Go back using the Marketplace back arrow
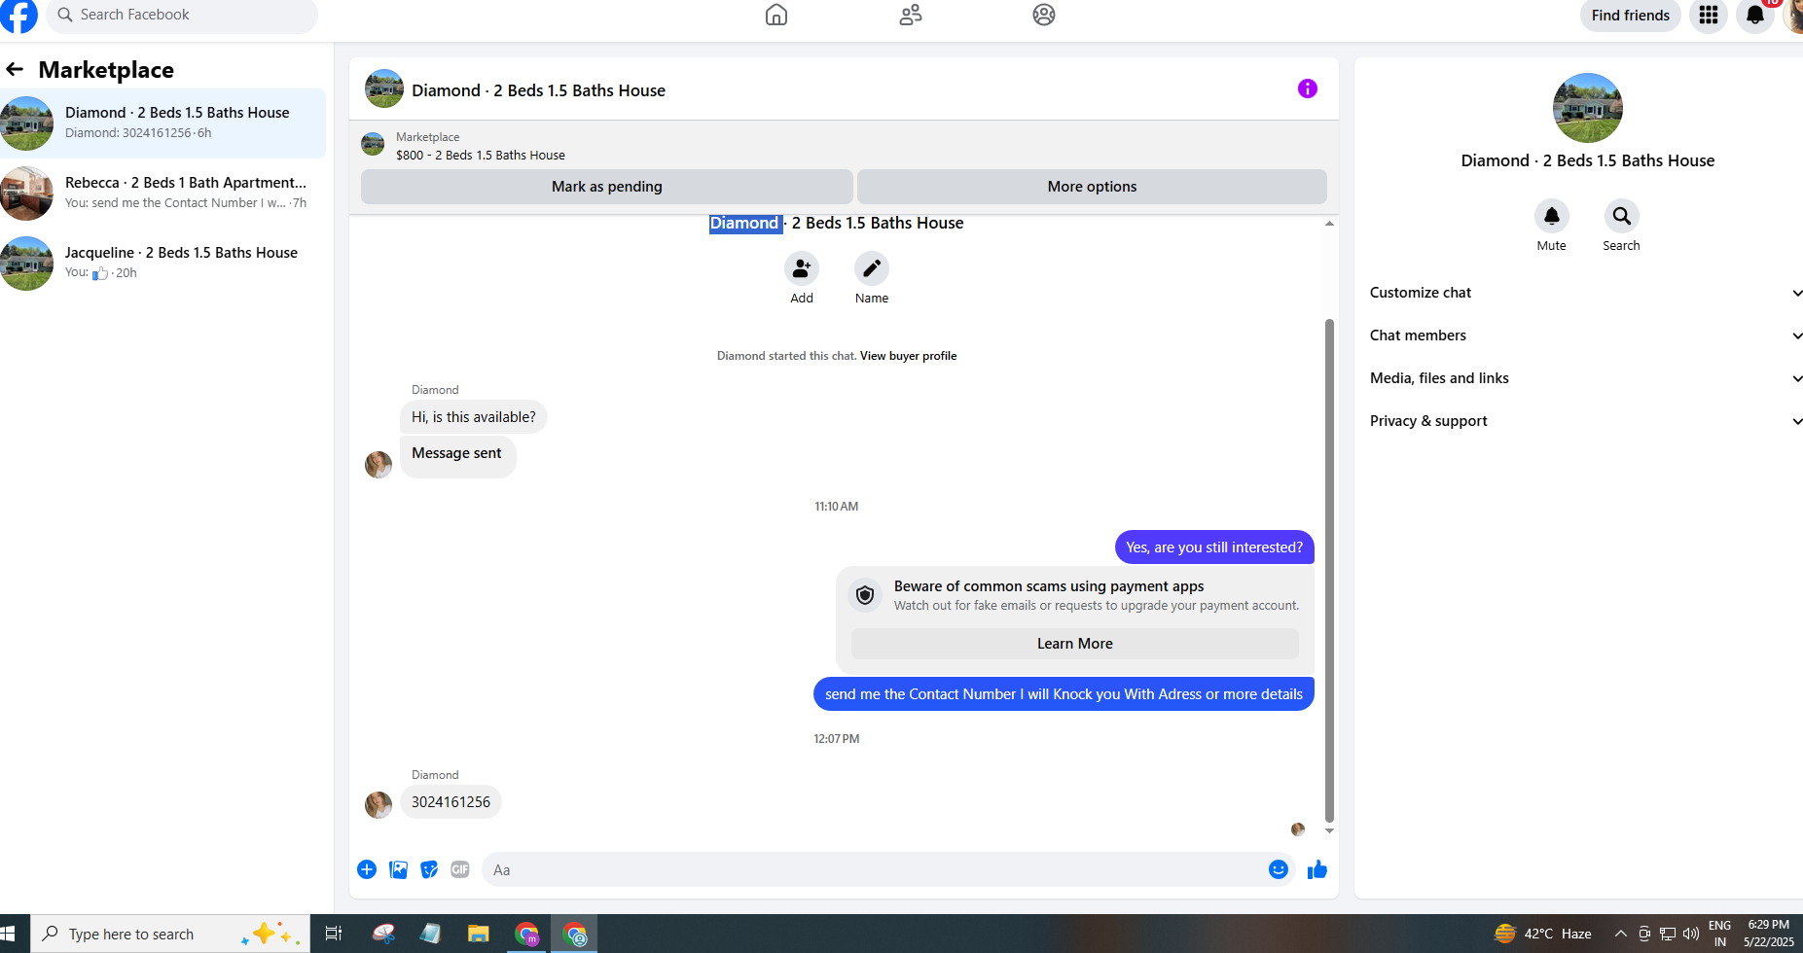Image resolution: width=1803 pixels, height=953 pixels. 15,69
